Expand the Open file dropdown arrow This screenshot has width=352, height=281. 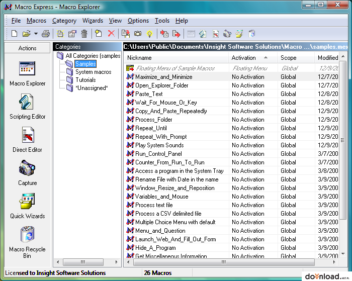click(x=36, y=34)
